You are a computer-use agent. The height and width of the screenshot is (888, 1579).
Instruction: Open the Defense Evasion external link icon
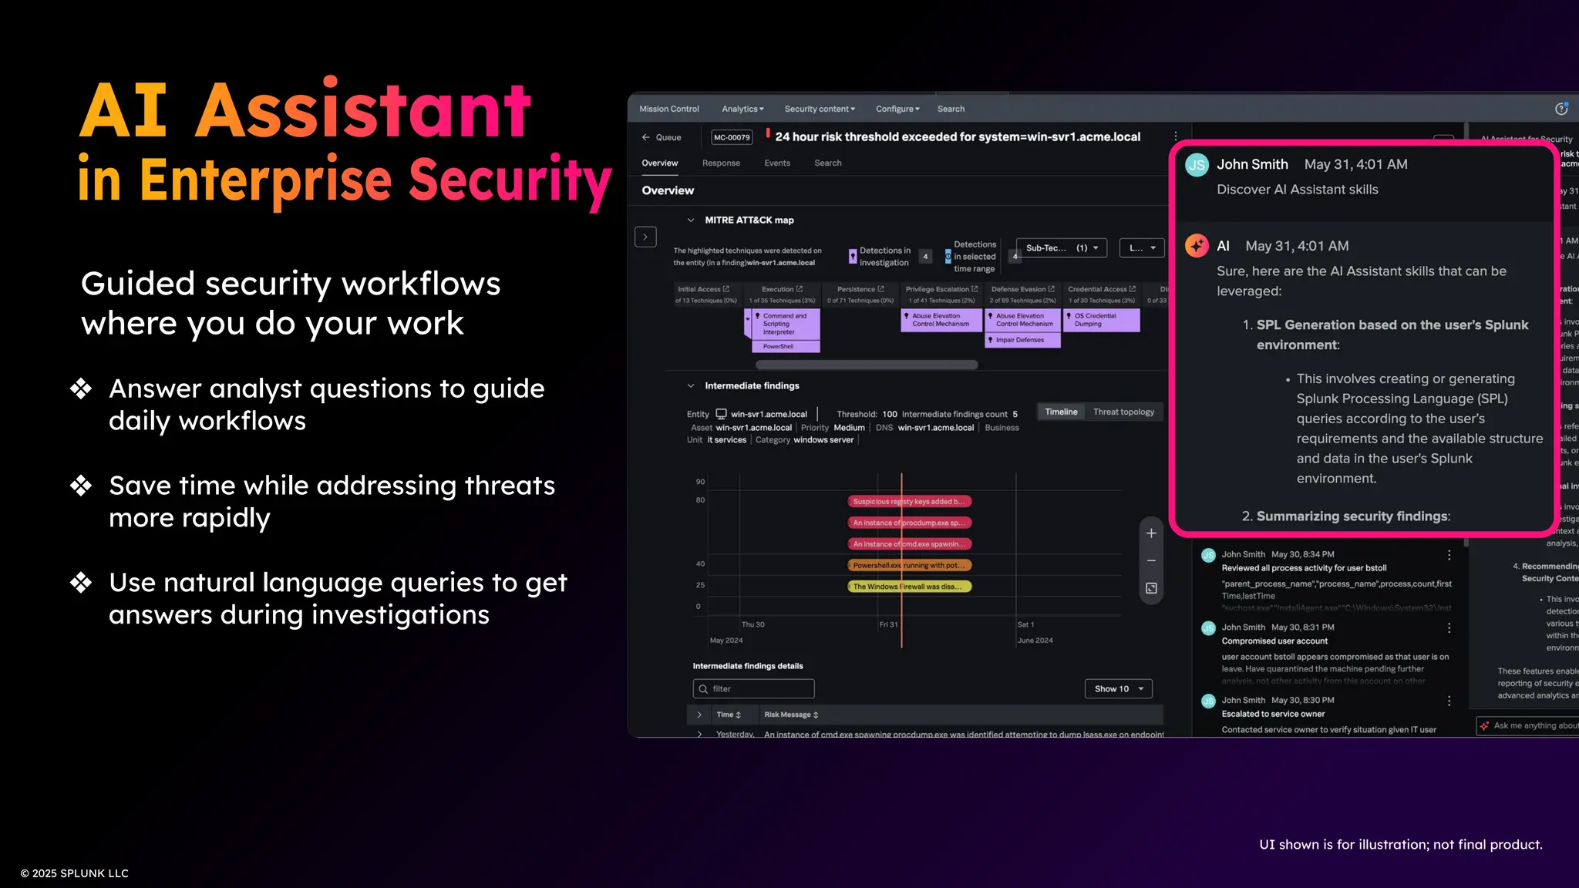[1052, 289]
